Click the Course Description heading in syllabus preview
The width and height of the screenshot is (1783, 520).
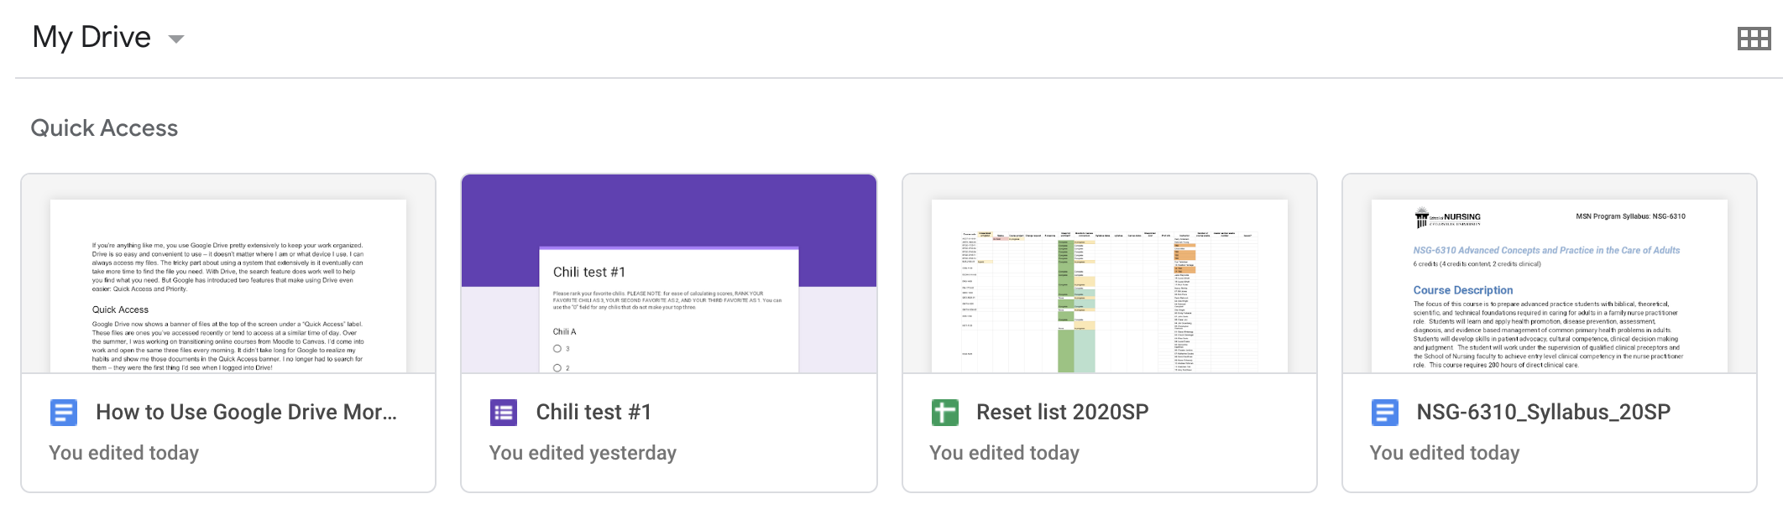point(1462,290)
